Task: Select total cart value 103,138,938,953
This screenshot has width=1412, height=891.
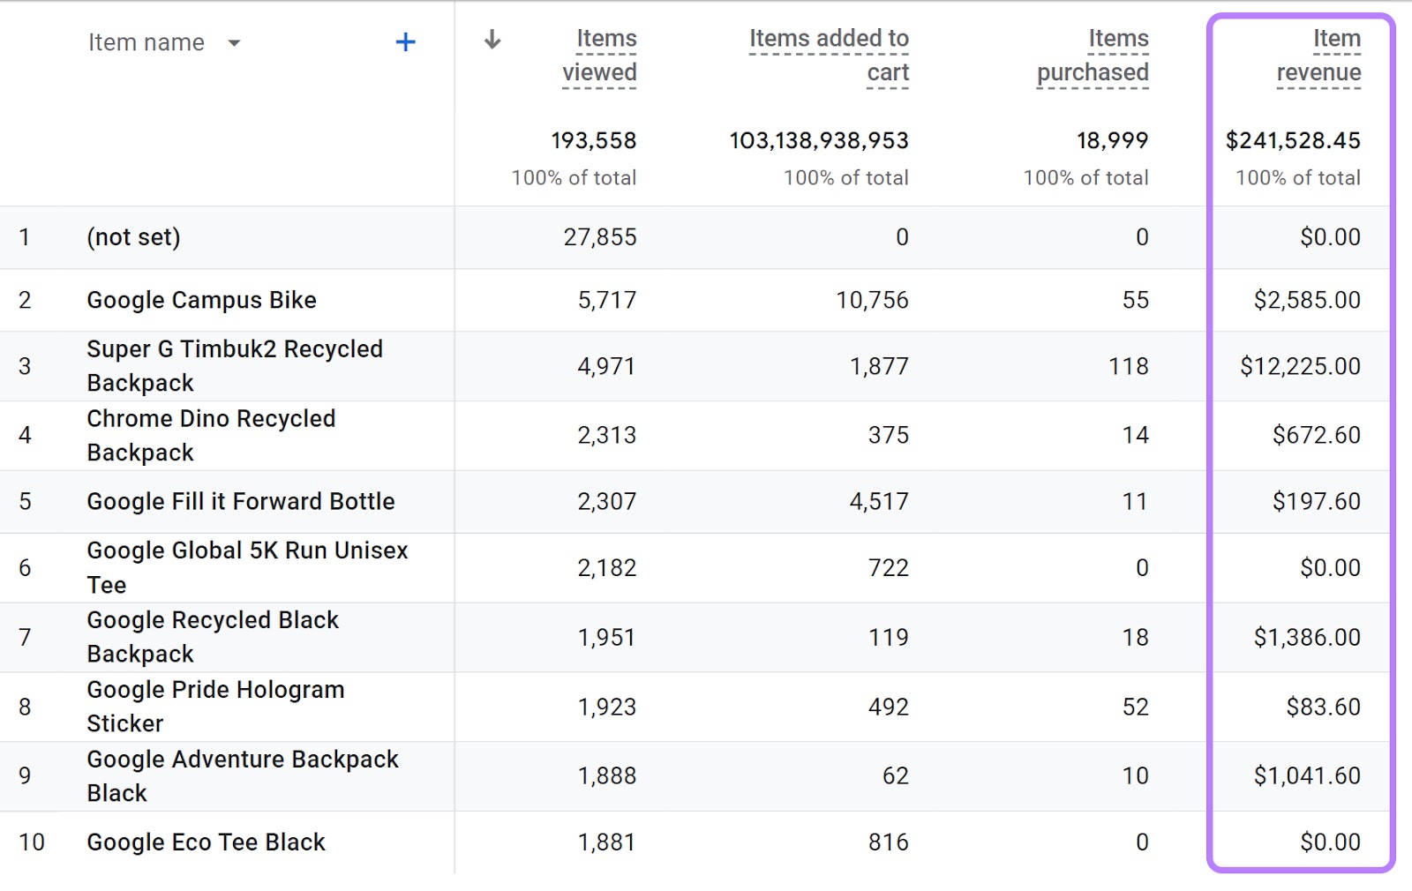Action: [818, 140]
